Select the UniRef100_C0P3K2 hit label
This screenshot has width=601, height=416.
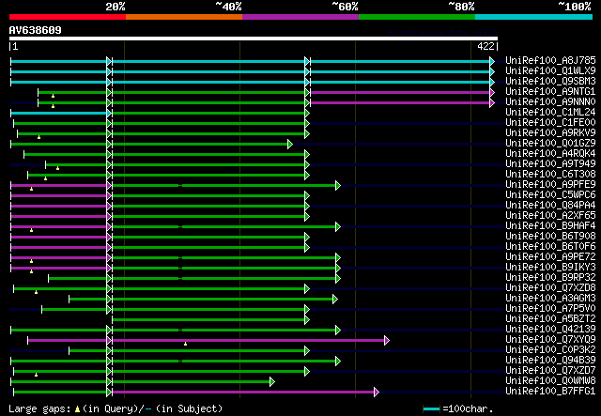(550, 350)
